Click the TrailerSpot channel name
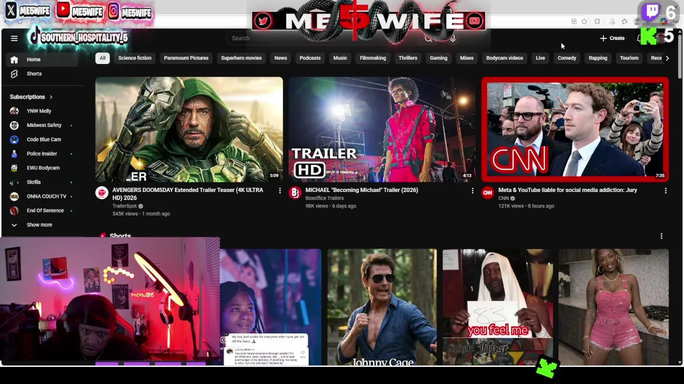684x384 pixels. click(x=125, y=206)
